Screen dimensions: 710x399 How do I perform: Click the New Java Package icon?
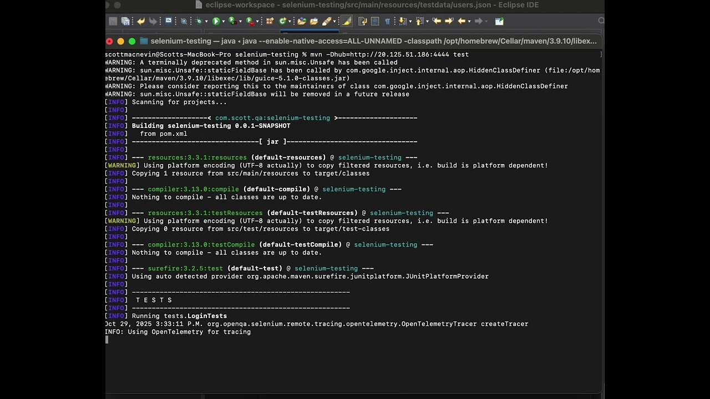[270, 21]
